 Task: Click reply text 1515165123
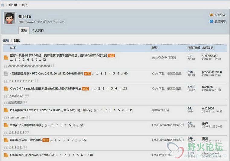click(16, 96)
